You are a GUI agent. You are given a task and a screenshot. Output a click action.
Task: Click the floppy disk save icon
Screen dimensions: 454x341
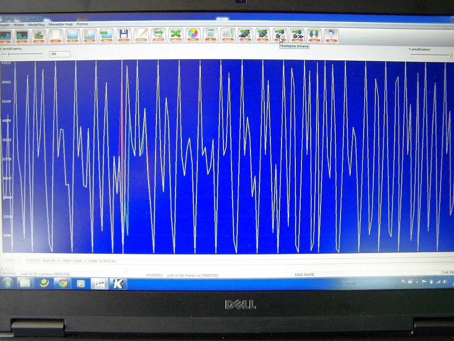[124, 35]
